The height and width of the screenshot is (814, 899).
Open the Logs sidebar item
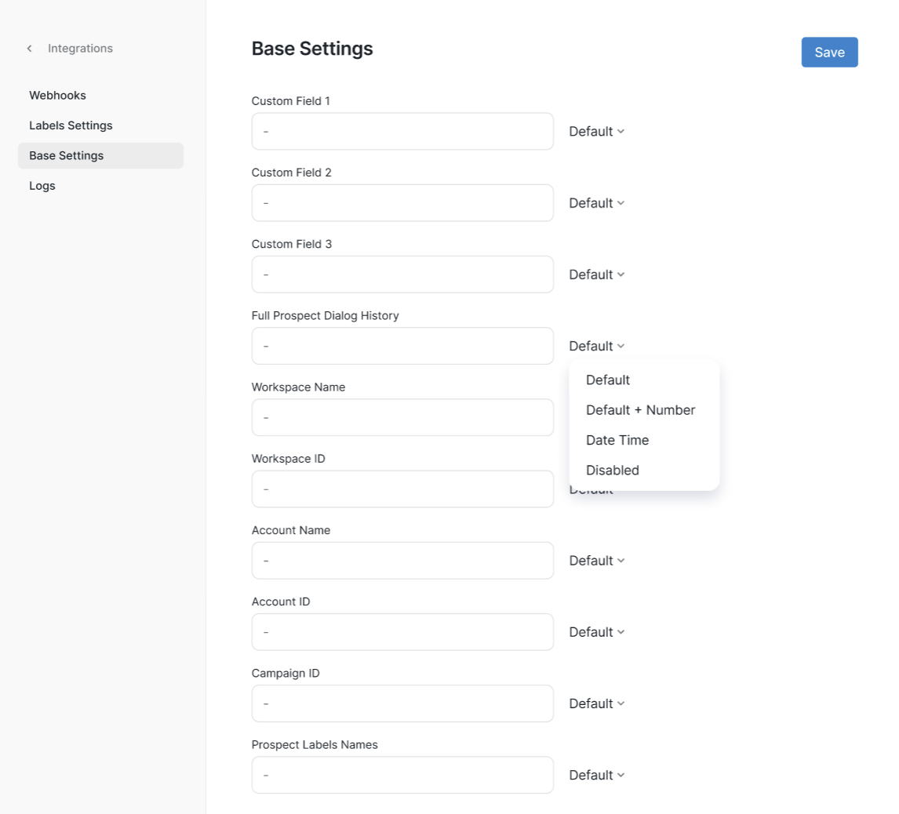click(42, 186)
